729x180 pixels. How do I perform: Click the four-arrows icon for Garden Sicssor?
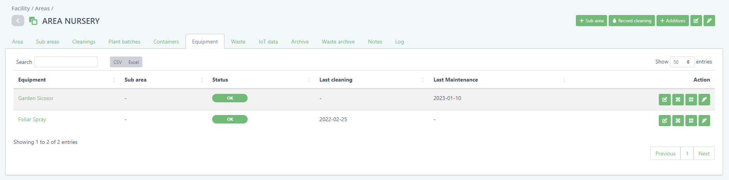pos(678,100)
